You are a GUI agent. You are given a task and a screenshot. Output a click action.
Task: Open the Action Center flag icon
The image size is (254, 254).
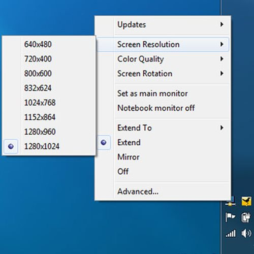pyautogui.click(x=231, y=217)
